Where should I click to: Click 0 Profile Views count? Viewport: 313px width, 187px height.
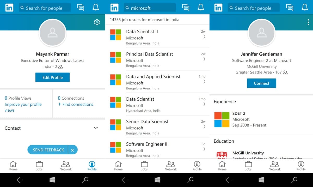coord(18,98)
